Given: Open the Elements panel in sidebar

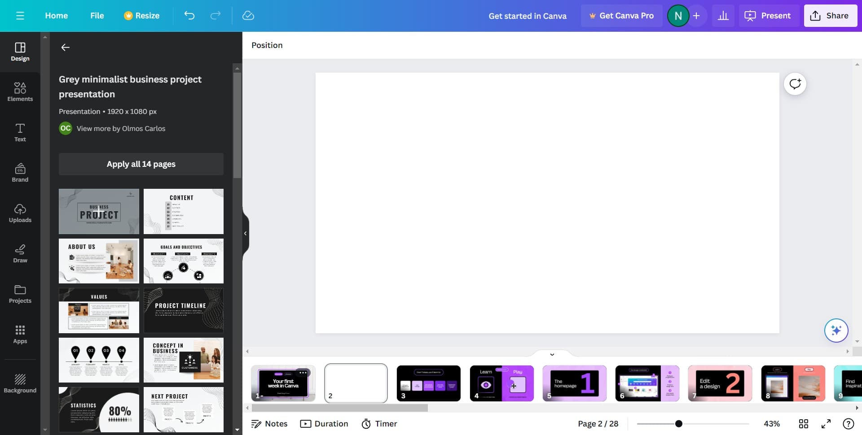Looking at the screenshot, I should click(20, 92).
